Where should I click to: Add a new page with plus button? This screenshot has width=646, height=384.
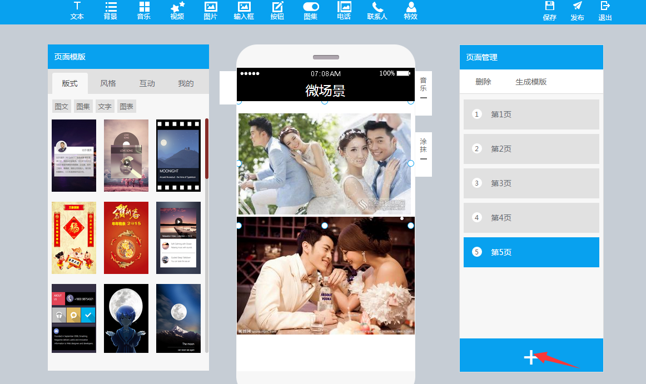coord(531,357)
